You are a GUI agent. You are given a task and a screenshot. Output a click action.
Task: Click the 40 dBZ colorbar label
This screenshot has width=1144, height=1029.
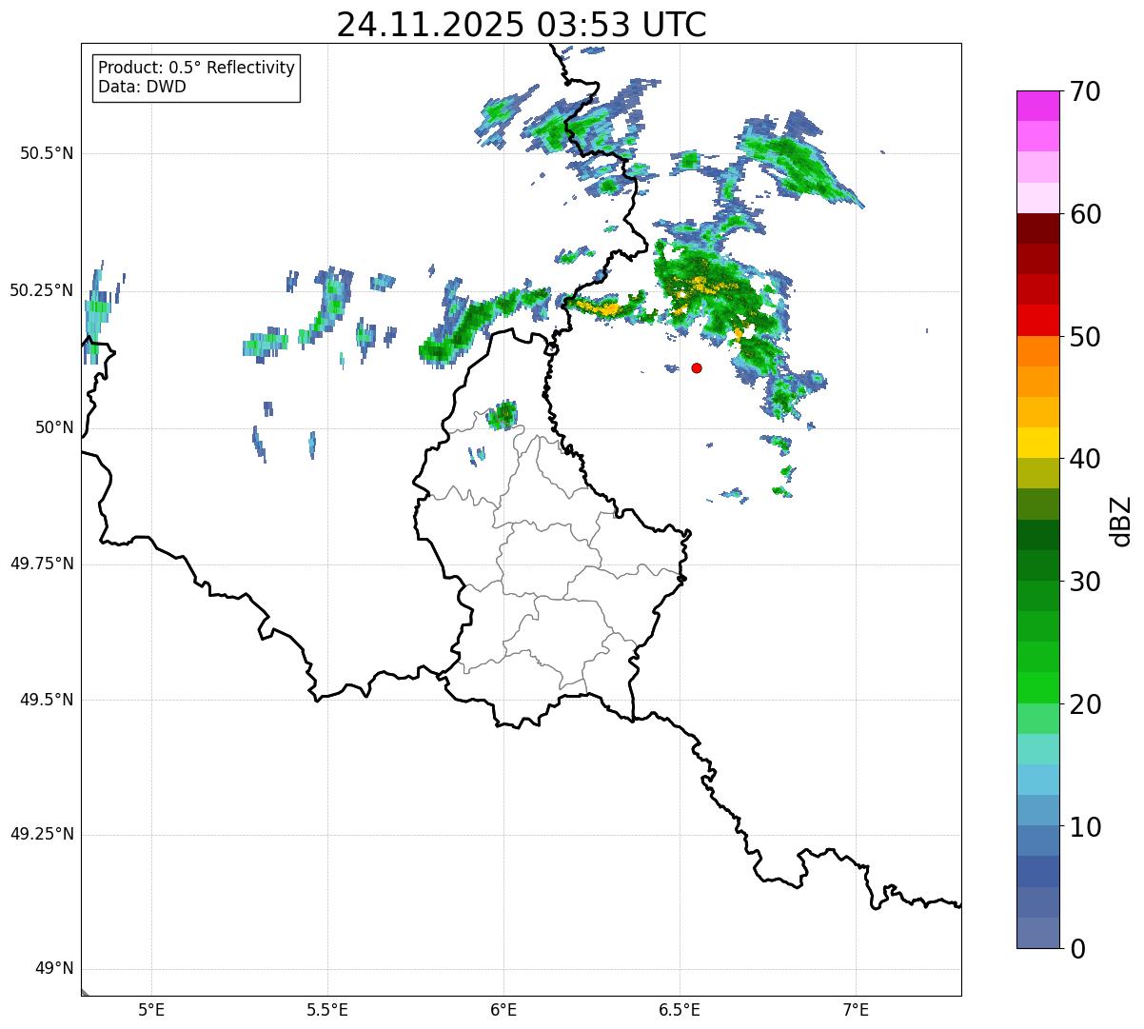tap(1084, 459)
